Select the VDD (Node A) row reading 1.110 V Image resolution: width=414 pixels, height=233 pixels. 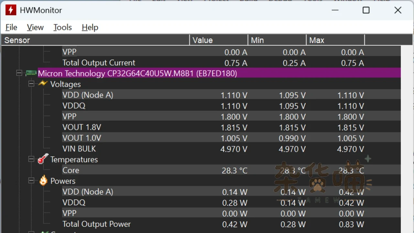click(x=231, y=95)
